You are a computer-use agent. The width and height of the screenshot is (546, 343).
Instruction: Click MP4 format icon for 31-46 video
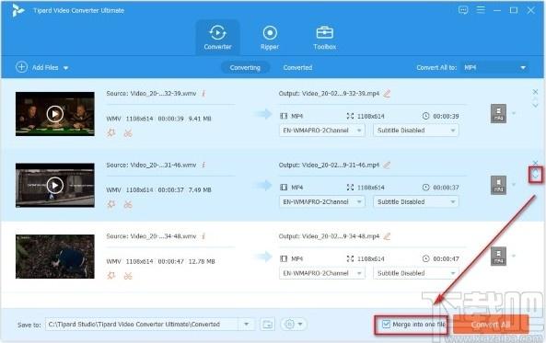pos(498,185)
